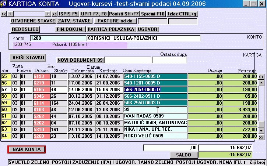Open KARTICA POLAZNIKA button

[111, 29]
